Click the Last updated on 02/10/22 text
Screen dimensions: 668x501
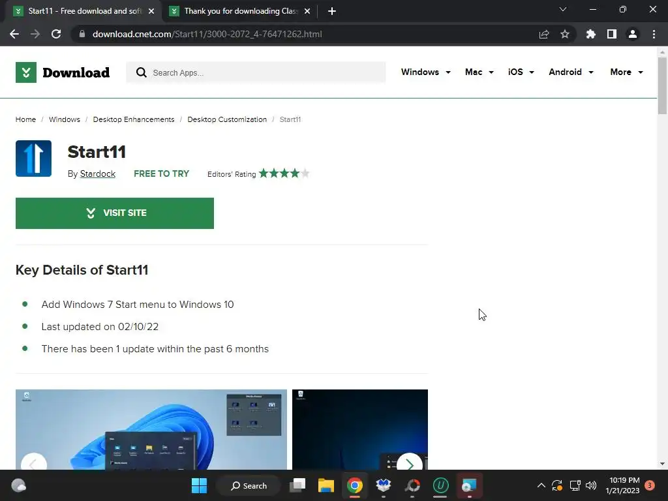pos(100,327)
